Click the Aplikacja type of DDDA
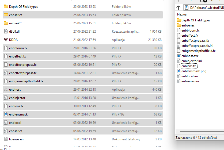This screenshot has width=224, height=150. click(x=118, y=40)
